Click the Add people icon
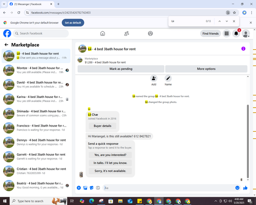Screen dimensions: 256x205 coord(154,78)
